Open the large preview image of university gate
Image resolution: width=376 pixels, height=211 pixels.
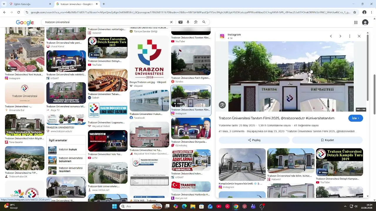tap(291, 76)
